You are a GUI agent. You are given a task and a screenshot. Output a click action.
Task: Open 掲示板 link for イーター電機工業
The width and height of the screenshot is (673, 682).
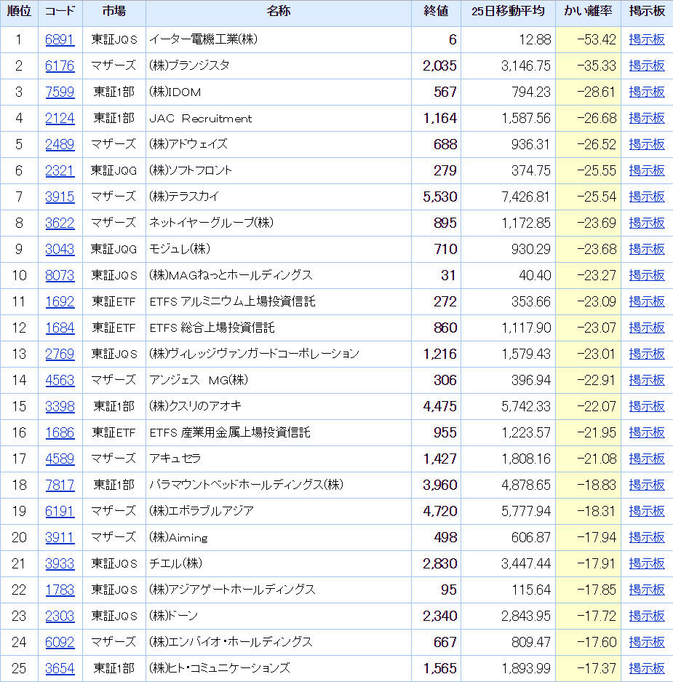point(647,39)
